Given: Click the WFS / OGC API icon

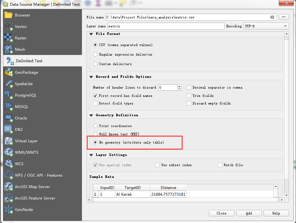Looking at the screenshot, I should pos(8,175).
